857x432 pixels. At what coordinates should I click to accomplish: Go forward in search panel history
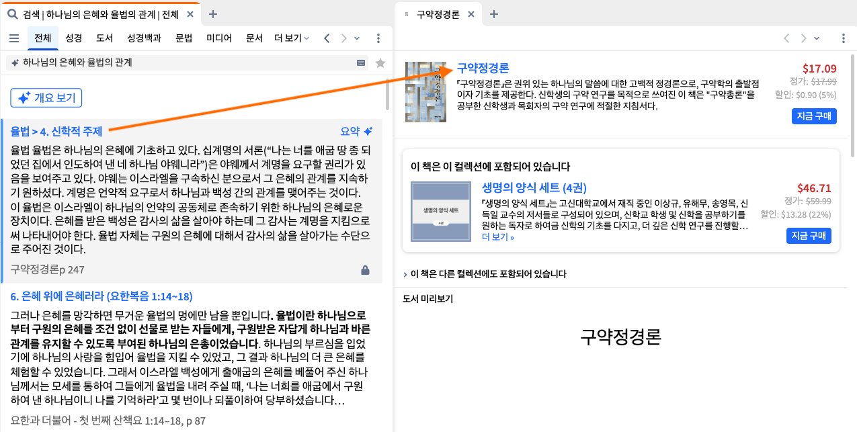(x=344, y=38)
